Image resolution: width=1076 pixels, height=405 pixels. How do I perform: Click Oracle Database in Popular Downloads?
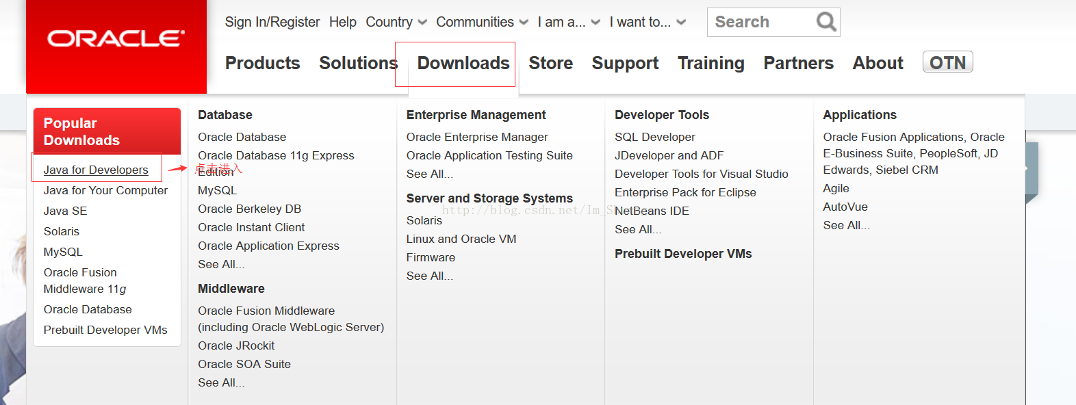(88, 309)
